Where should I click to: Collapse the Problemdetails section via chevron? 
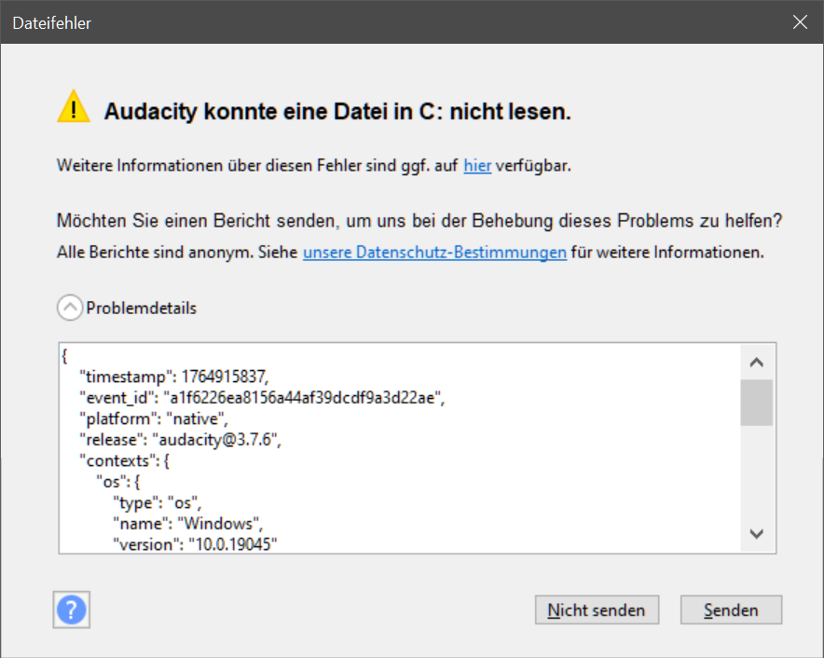pos(70,307)
